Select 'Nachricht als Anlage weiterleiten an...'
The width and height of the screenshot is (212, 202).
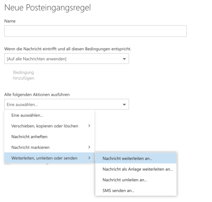tap(137, 169)
